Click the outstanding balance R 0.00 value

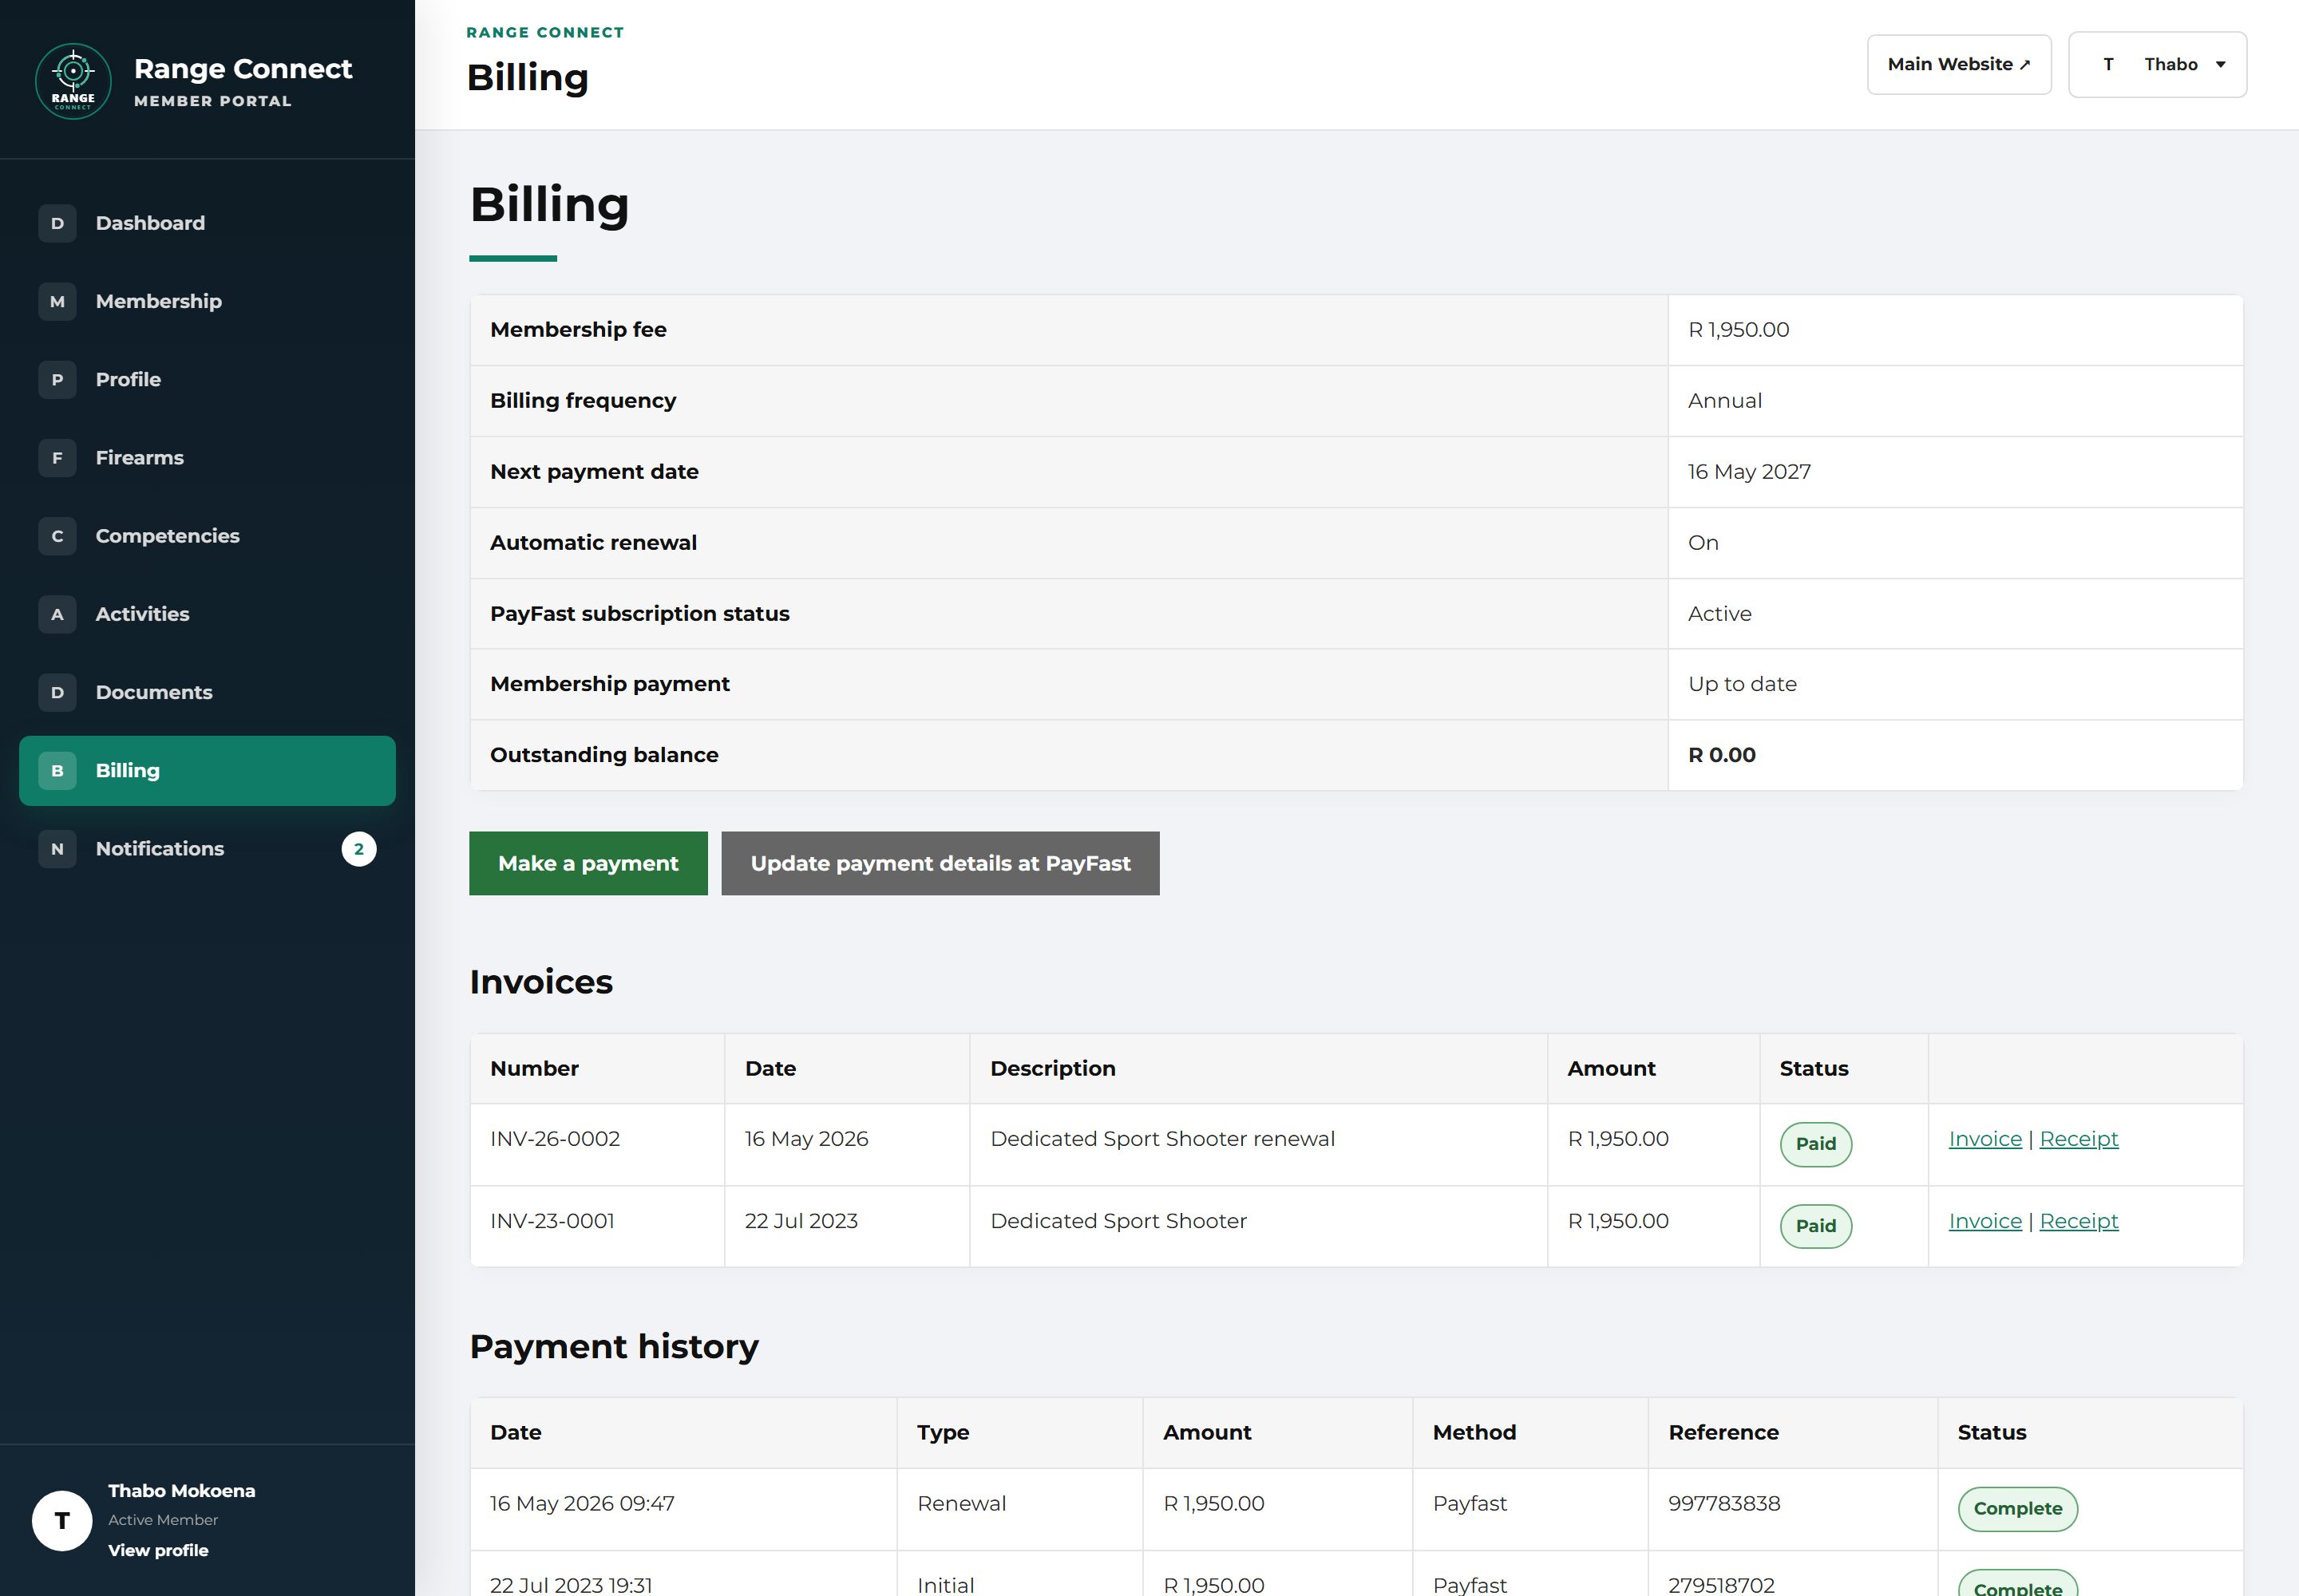(x=1722, y=755)
